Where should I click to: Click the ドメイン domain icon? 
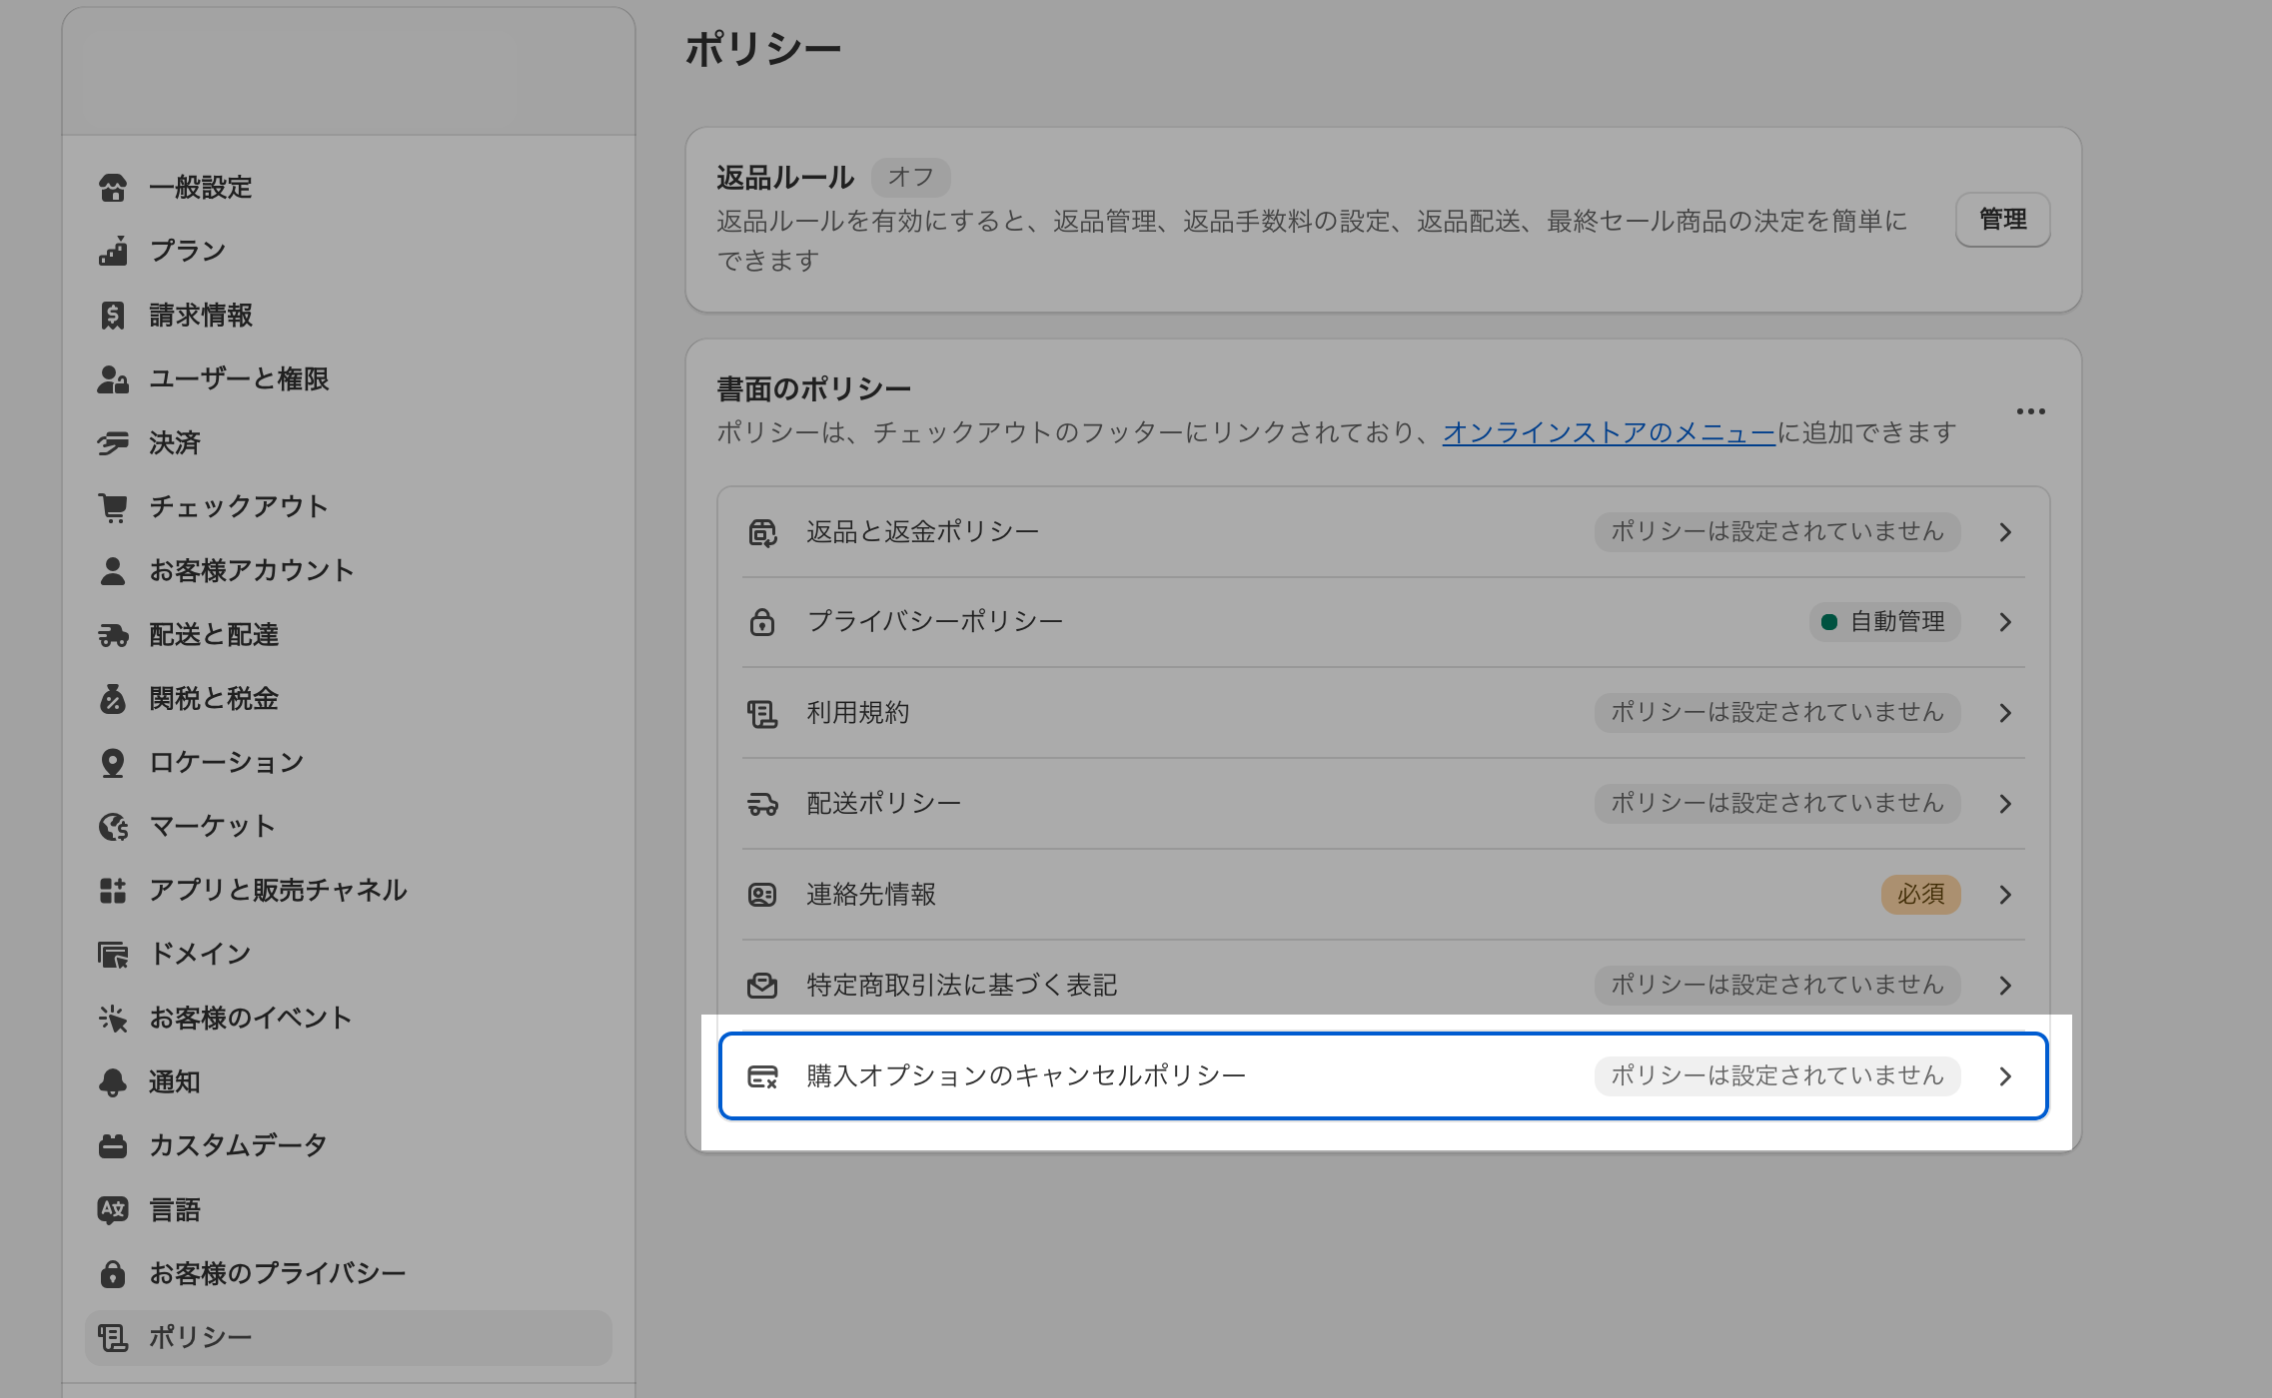coord(113,955)
